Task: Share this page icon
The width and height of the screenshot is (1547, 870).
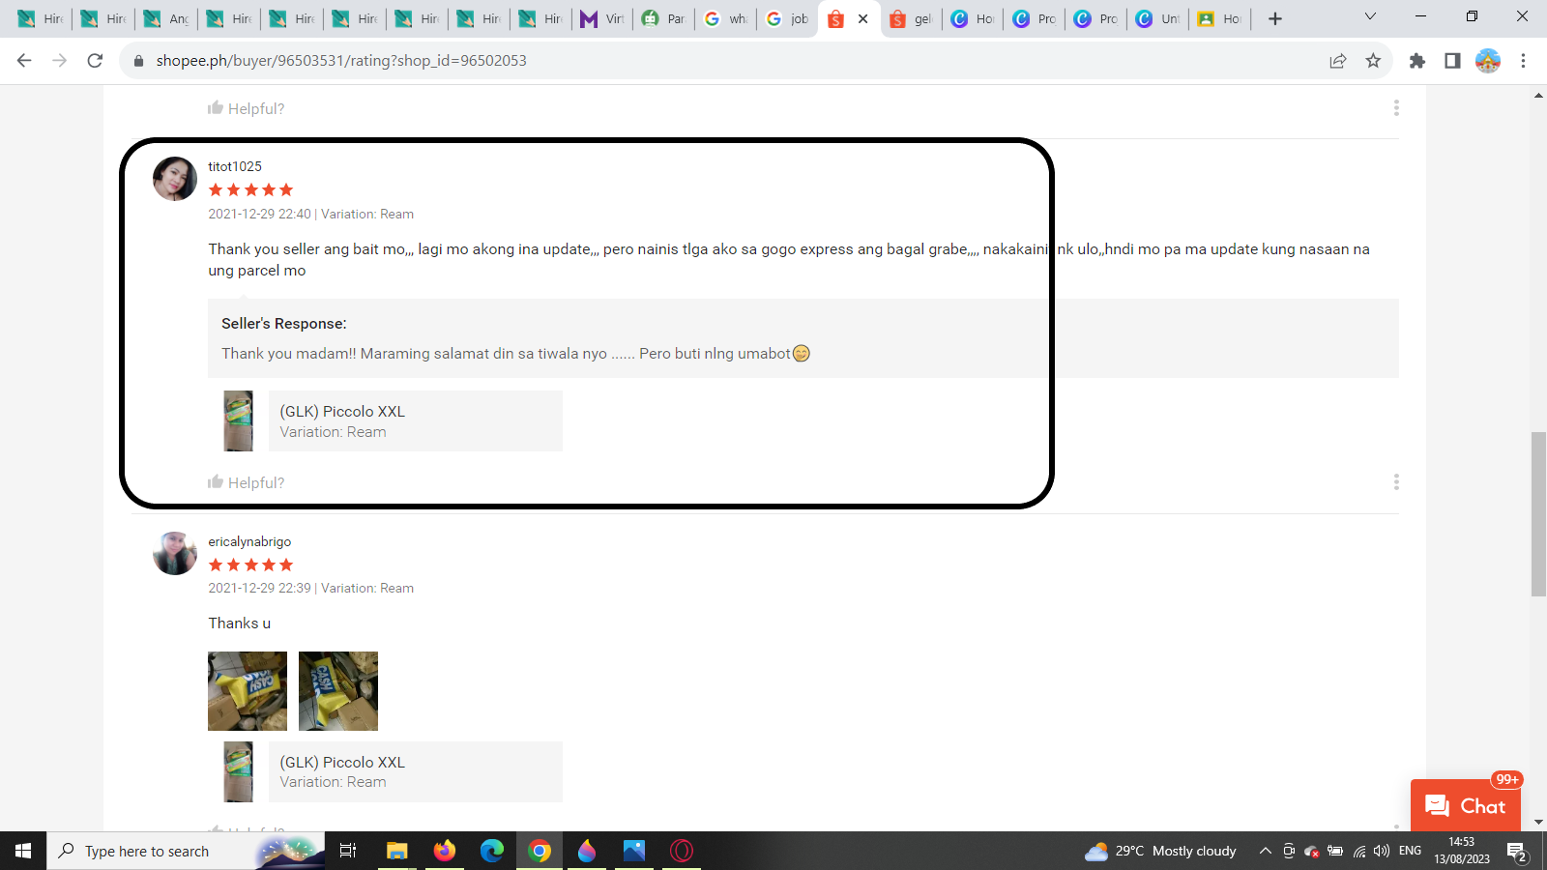Action: (x=1338, y=61)
